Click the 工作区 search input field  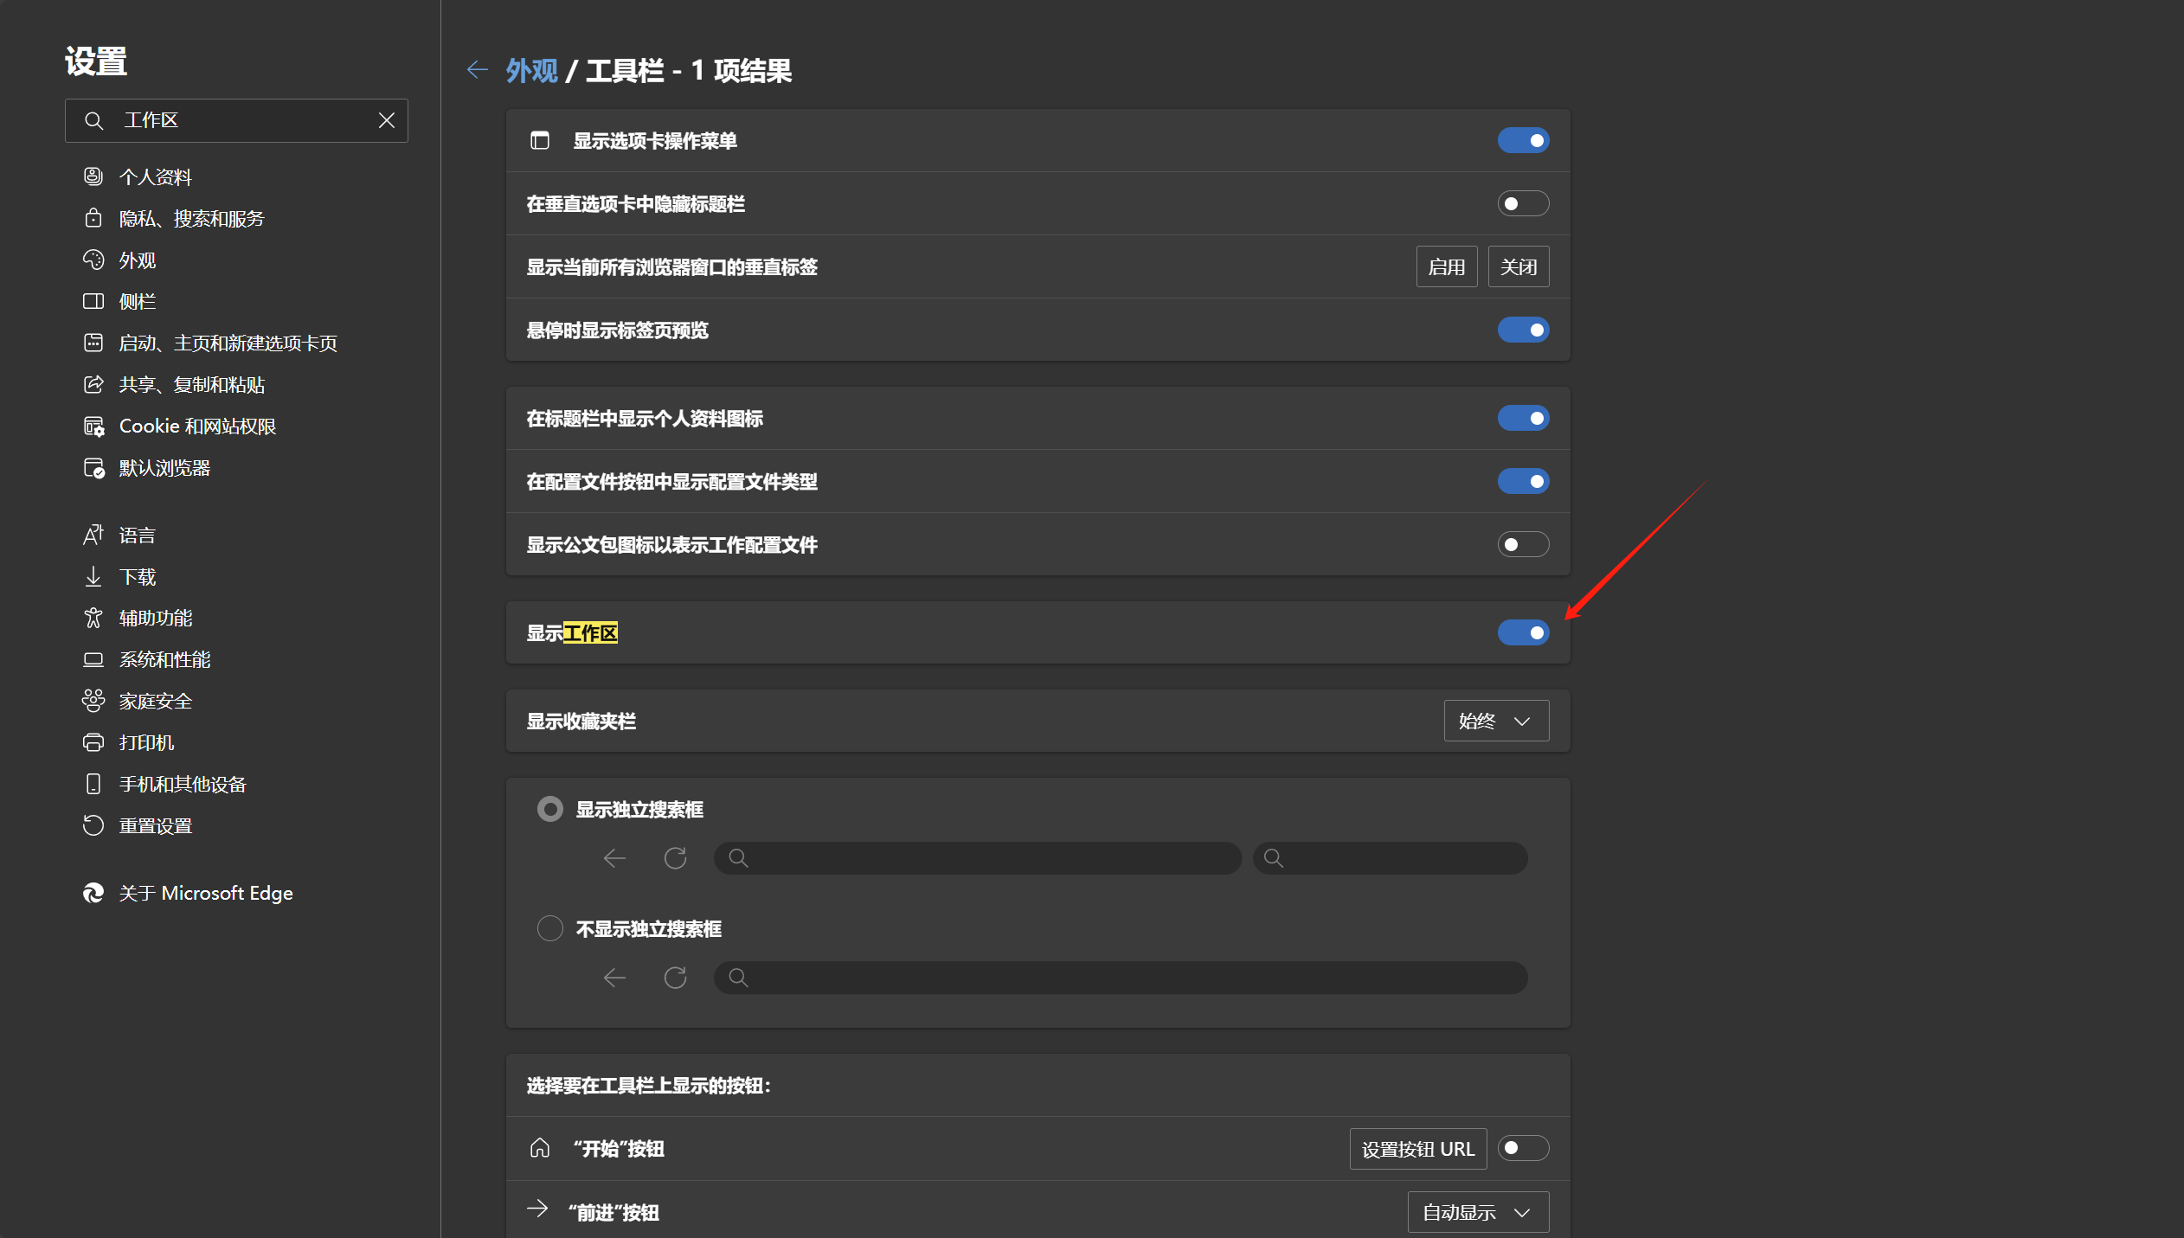(x=242, y=120)
